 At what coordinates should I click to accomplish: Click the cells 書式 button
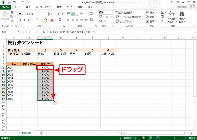pos(151,21)
